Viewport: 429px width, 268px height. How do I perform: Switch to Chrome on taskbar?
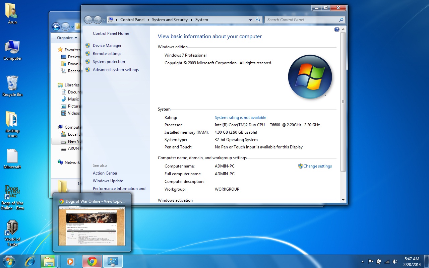(92, 261)
